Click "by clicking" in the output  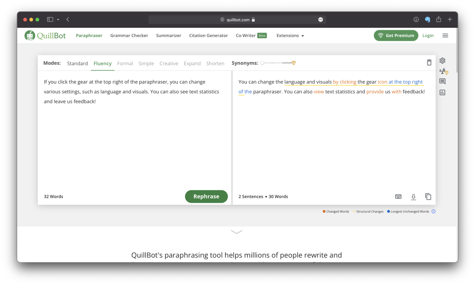(x=344, y=82)
